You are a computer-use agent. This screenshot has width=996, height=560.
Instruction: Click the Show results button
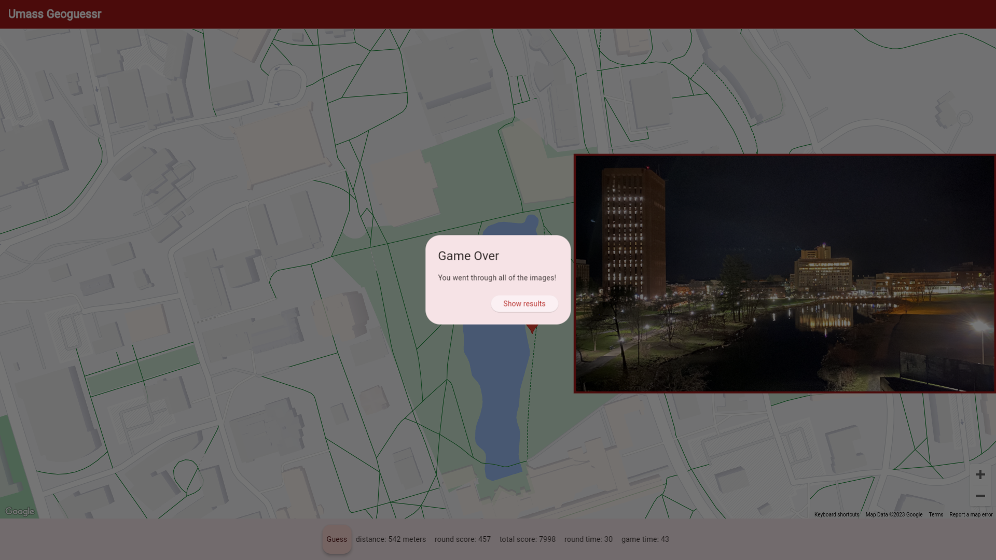click(524, 304)
